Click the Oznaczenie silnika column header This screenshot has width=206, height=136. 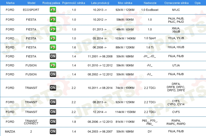(176, 3)
